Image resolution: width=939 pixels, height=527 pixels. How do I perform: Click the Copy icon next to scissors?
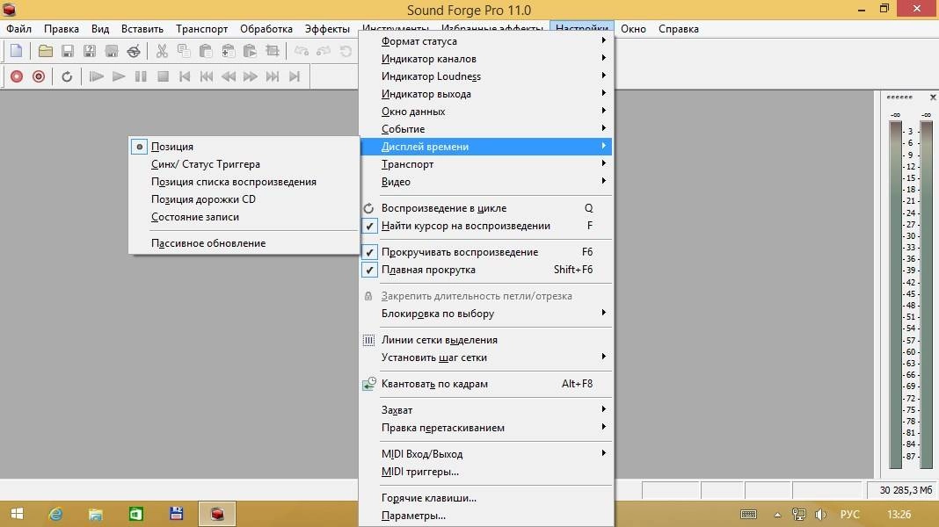coord(184,51)
